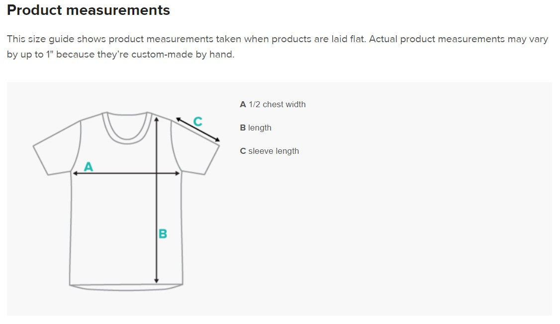560x324 pixels.
Task: Click the left arrowhead of the chest arrow
Action: (75, 173)
